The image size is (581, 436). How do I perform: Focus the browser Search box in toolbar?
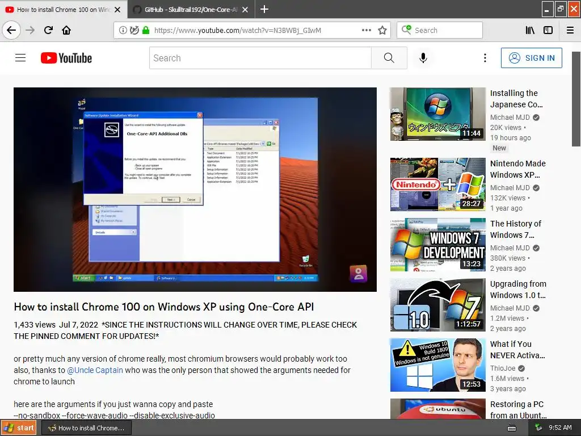[x=440, y=31]
